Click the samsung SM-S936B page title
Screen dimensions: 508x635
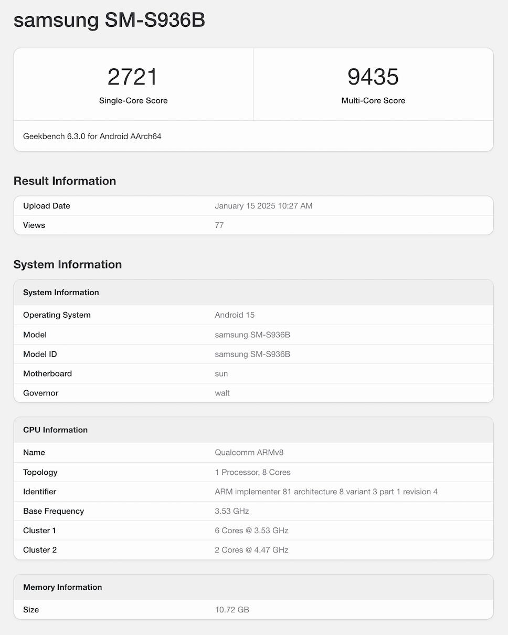point(109,20)
